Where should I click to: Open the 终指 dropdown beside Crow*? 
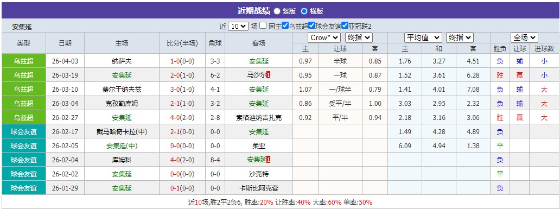[x=359, y=37]
